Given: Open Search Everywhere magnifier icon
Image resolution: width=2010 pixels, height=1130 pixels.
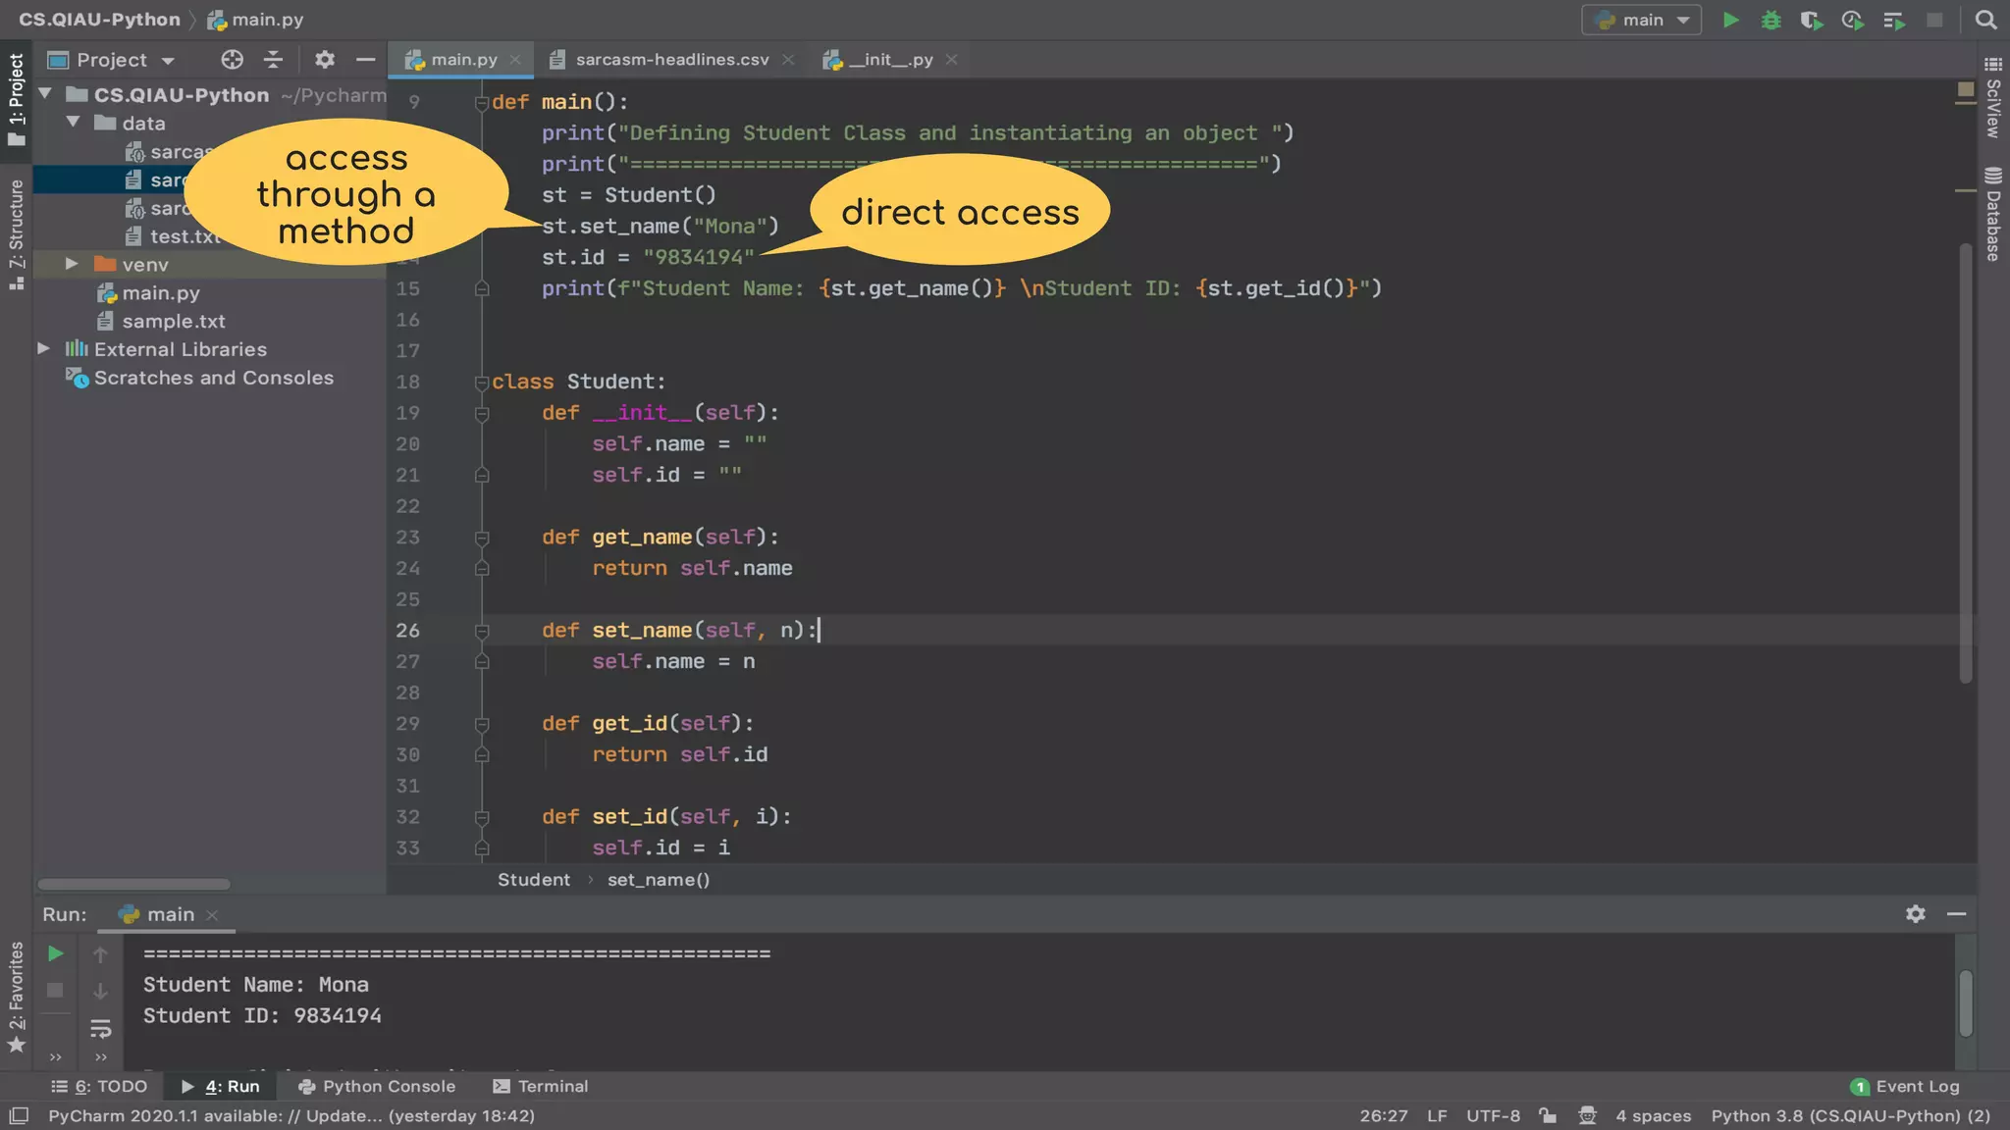Looking at the screenshot, I should (x=1985, y=20).
